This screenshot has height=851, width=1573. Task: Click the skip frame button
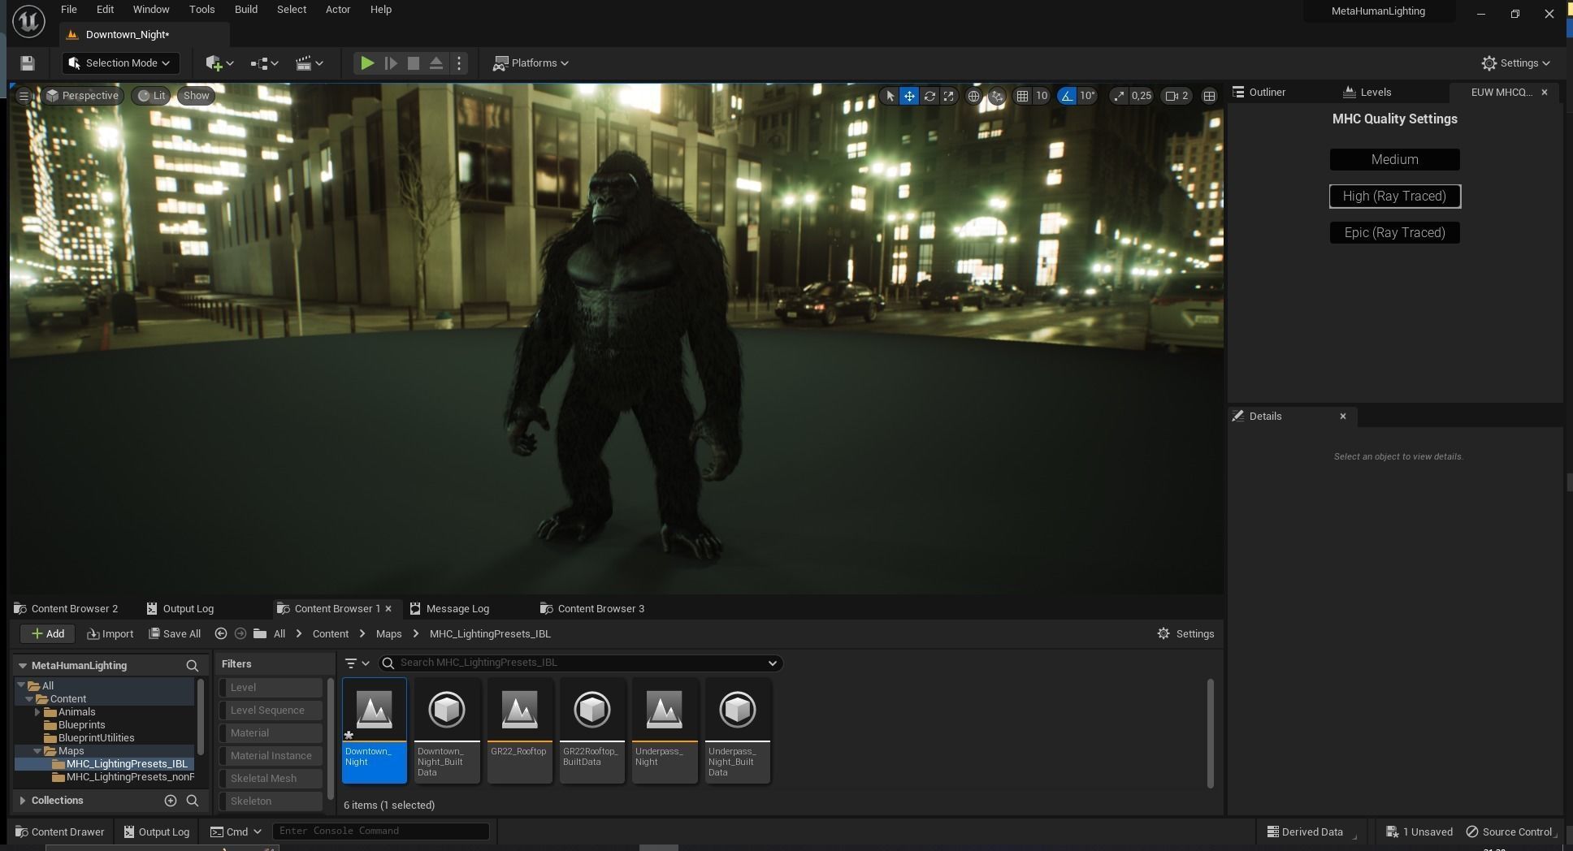pos(391,63)
